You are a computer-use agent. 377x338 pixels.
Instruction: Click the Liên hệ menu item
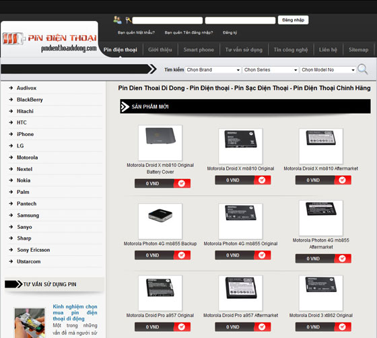328,50
